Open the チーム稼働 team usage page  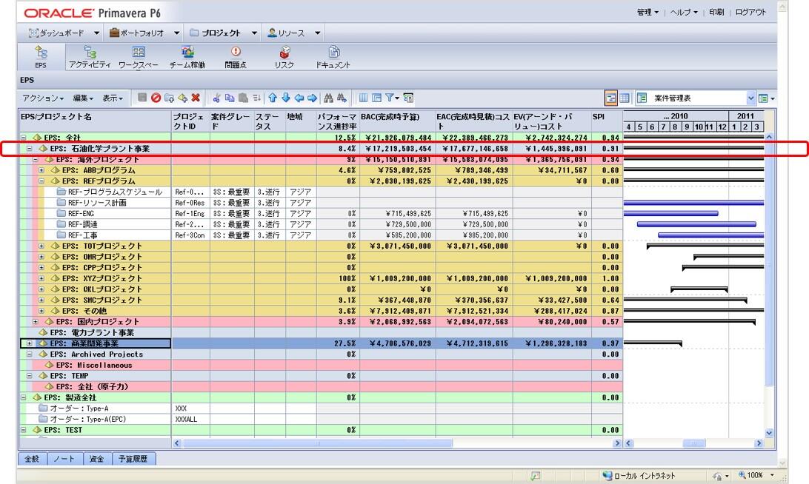coord(187,57)
